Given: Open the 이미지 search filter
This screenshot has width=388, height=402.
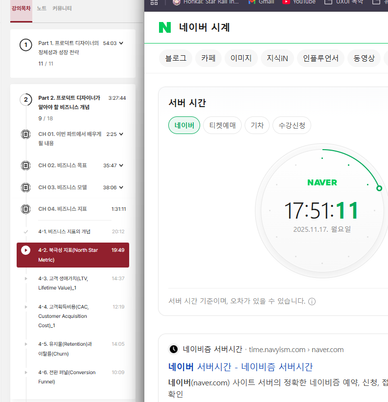Looking at the screenshot, I should coord(241,58).
